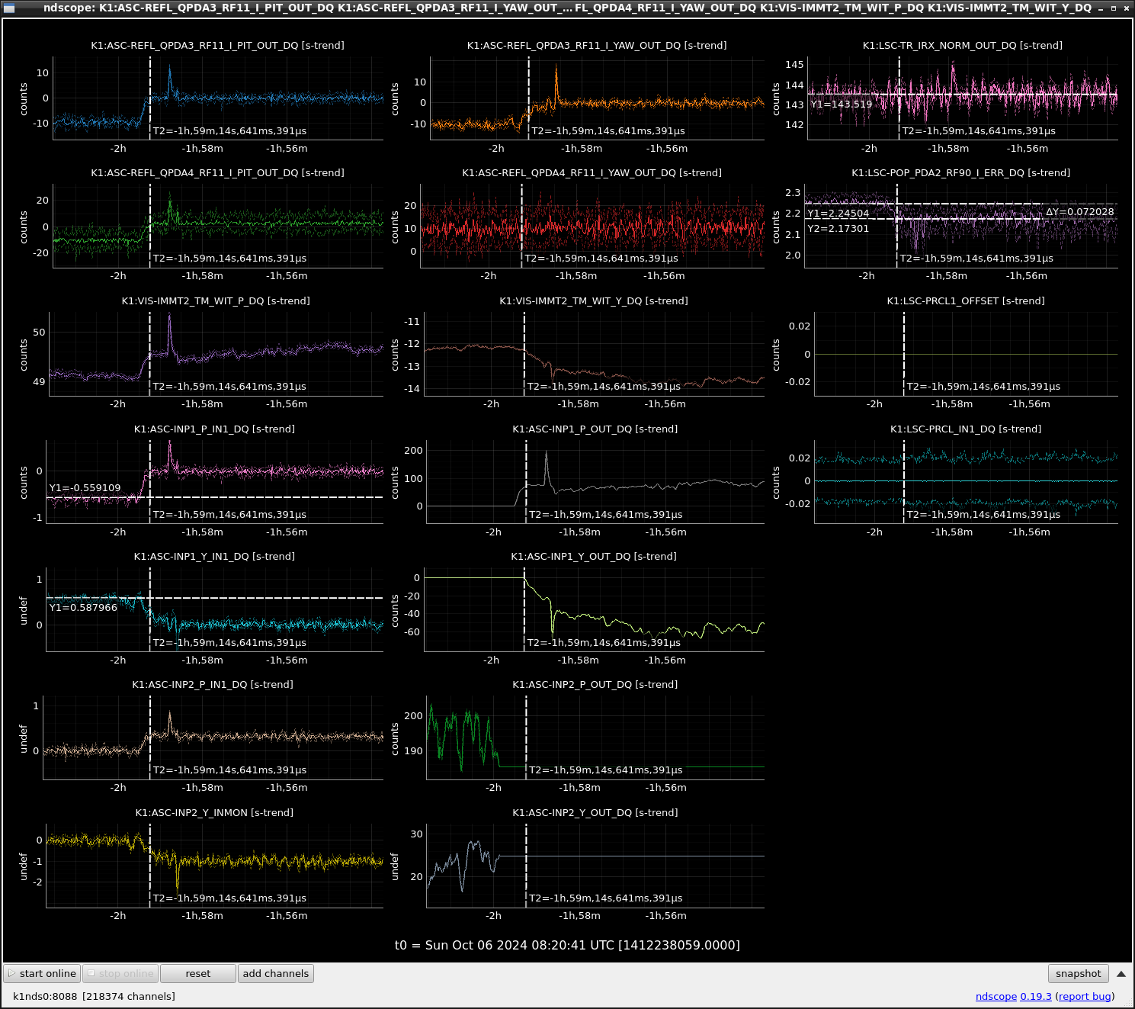Open the window menu icon in the title bar
The width and height of the screenshot is (1135, 1009).
(9, 8)
